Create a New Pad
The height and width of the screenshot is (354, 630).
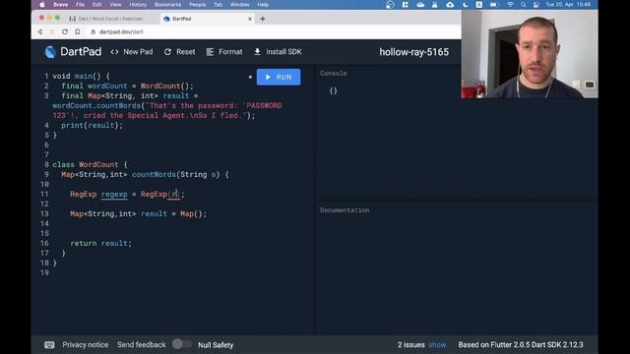tap(132, 52)
